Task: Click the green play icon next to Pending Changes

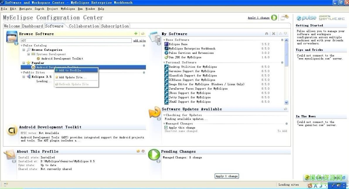Action: click(x=154, y=155)
